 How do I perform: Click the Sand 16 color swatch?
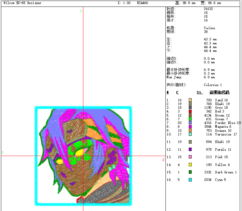coord(190,100)
